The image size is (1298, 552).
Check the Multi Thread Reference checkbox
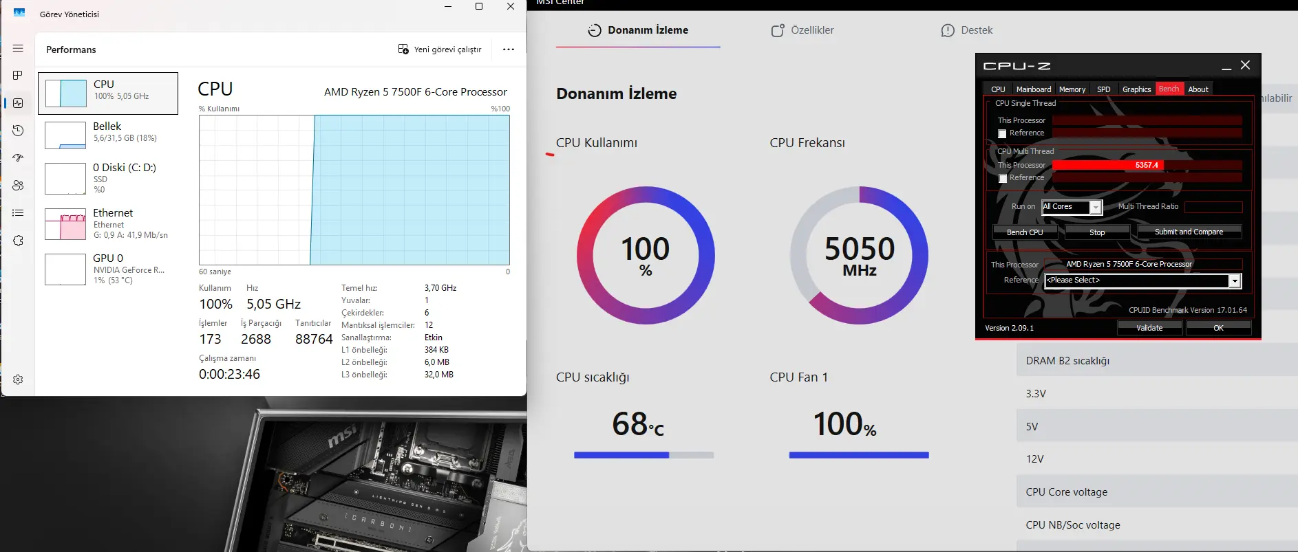(x=1003, y=179)
